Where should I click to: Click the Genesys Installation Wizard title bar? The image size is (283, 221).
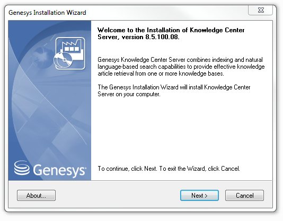pos(47,13)
